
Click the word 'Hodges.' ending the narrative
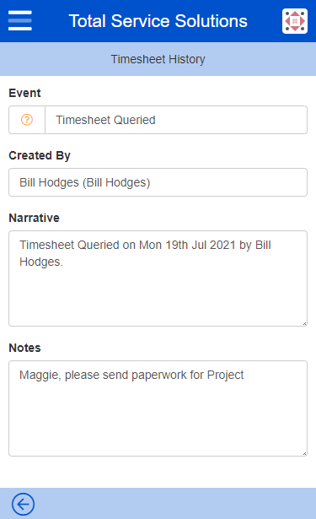(x=41, y=262)
